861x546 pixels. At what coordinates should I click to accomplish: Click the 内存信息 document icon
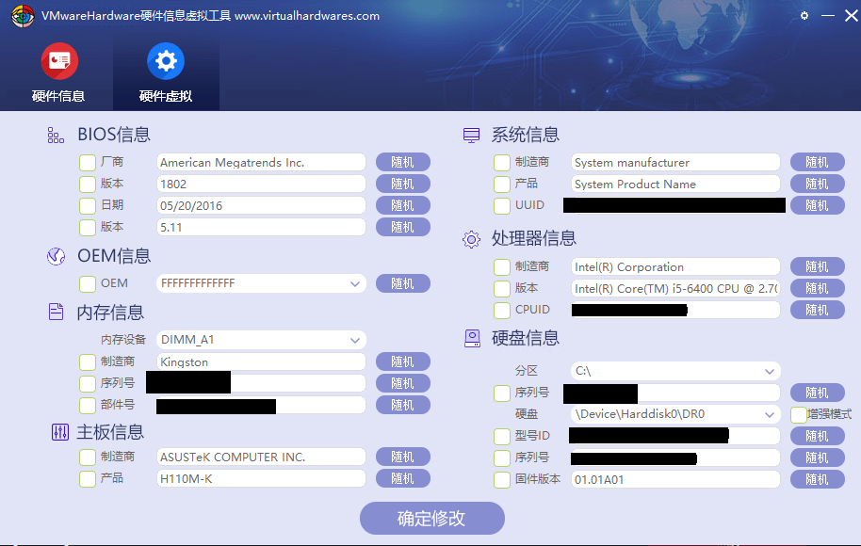[56, 312]
